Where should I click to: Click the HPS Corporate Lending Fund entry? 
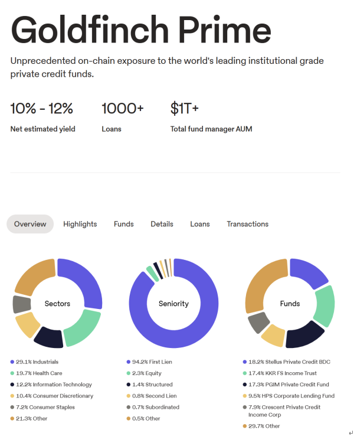point(292,396)
